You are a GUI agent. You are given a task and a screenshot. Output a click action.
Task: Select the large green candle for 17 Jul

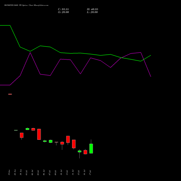(91, 148)
